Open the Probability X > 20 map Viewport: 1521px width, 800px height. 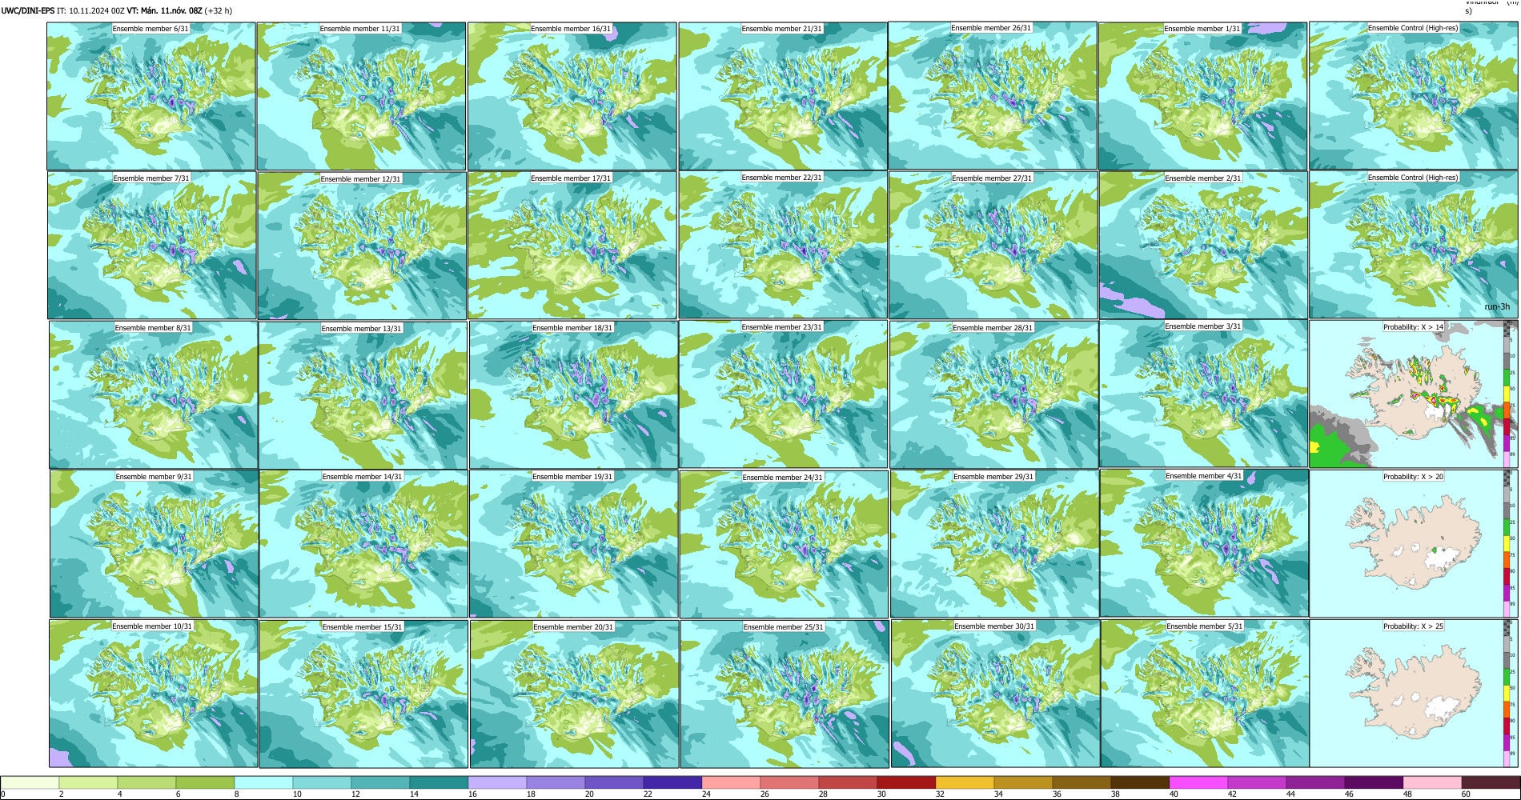pos(1413,543)
